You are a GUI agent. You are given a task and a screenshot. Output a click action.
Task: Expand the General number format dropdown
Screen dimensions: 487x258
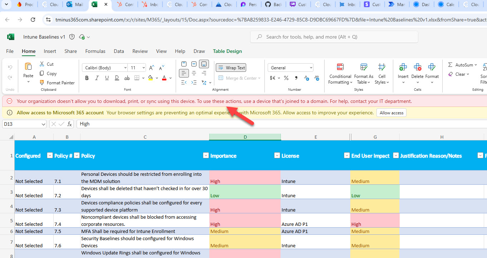click(x=290, y=68)
